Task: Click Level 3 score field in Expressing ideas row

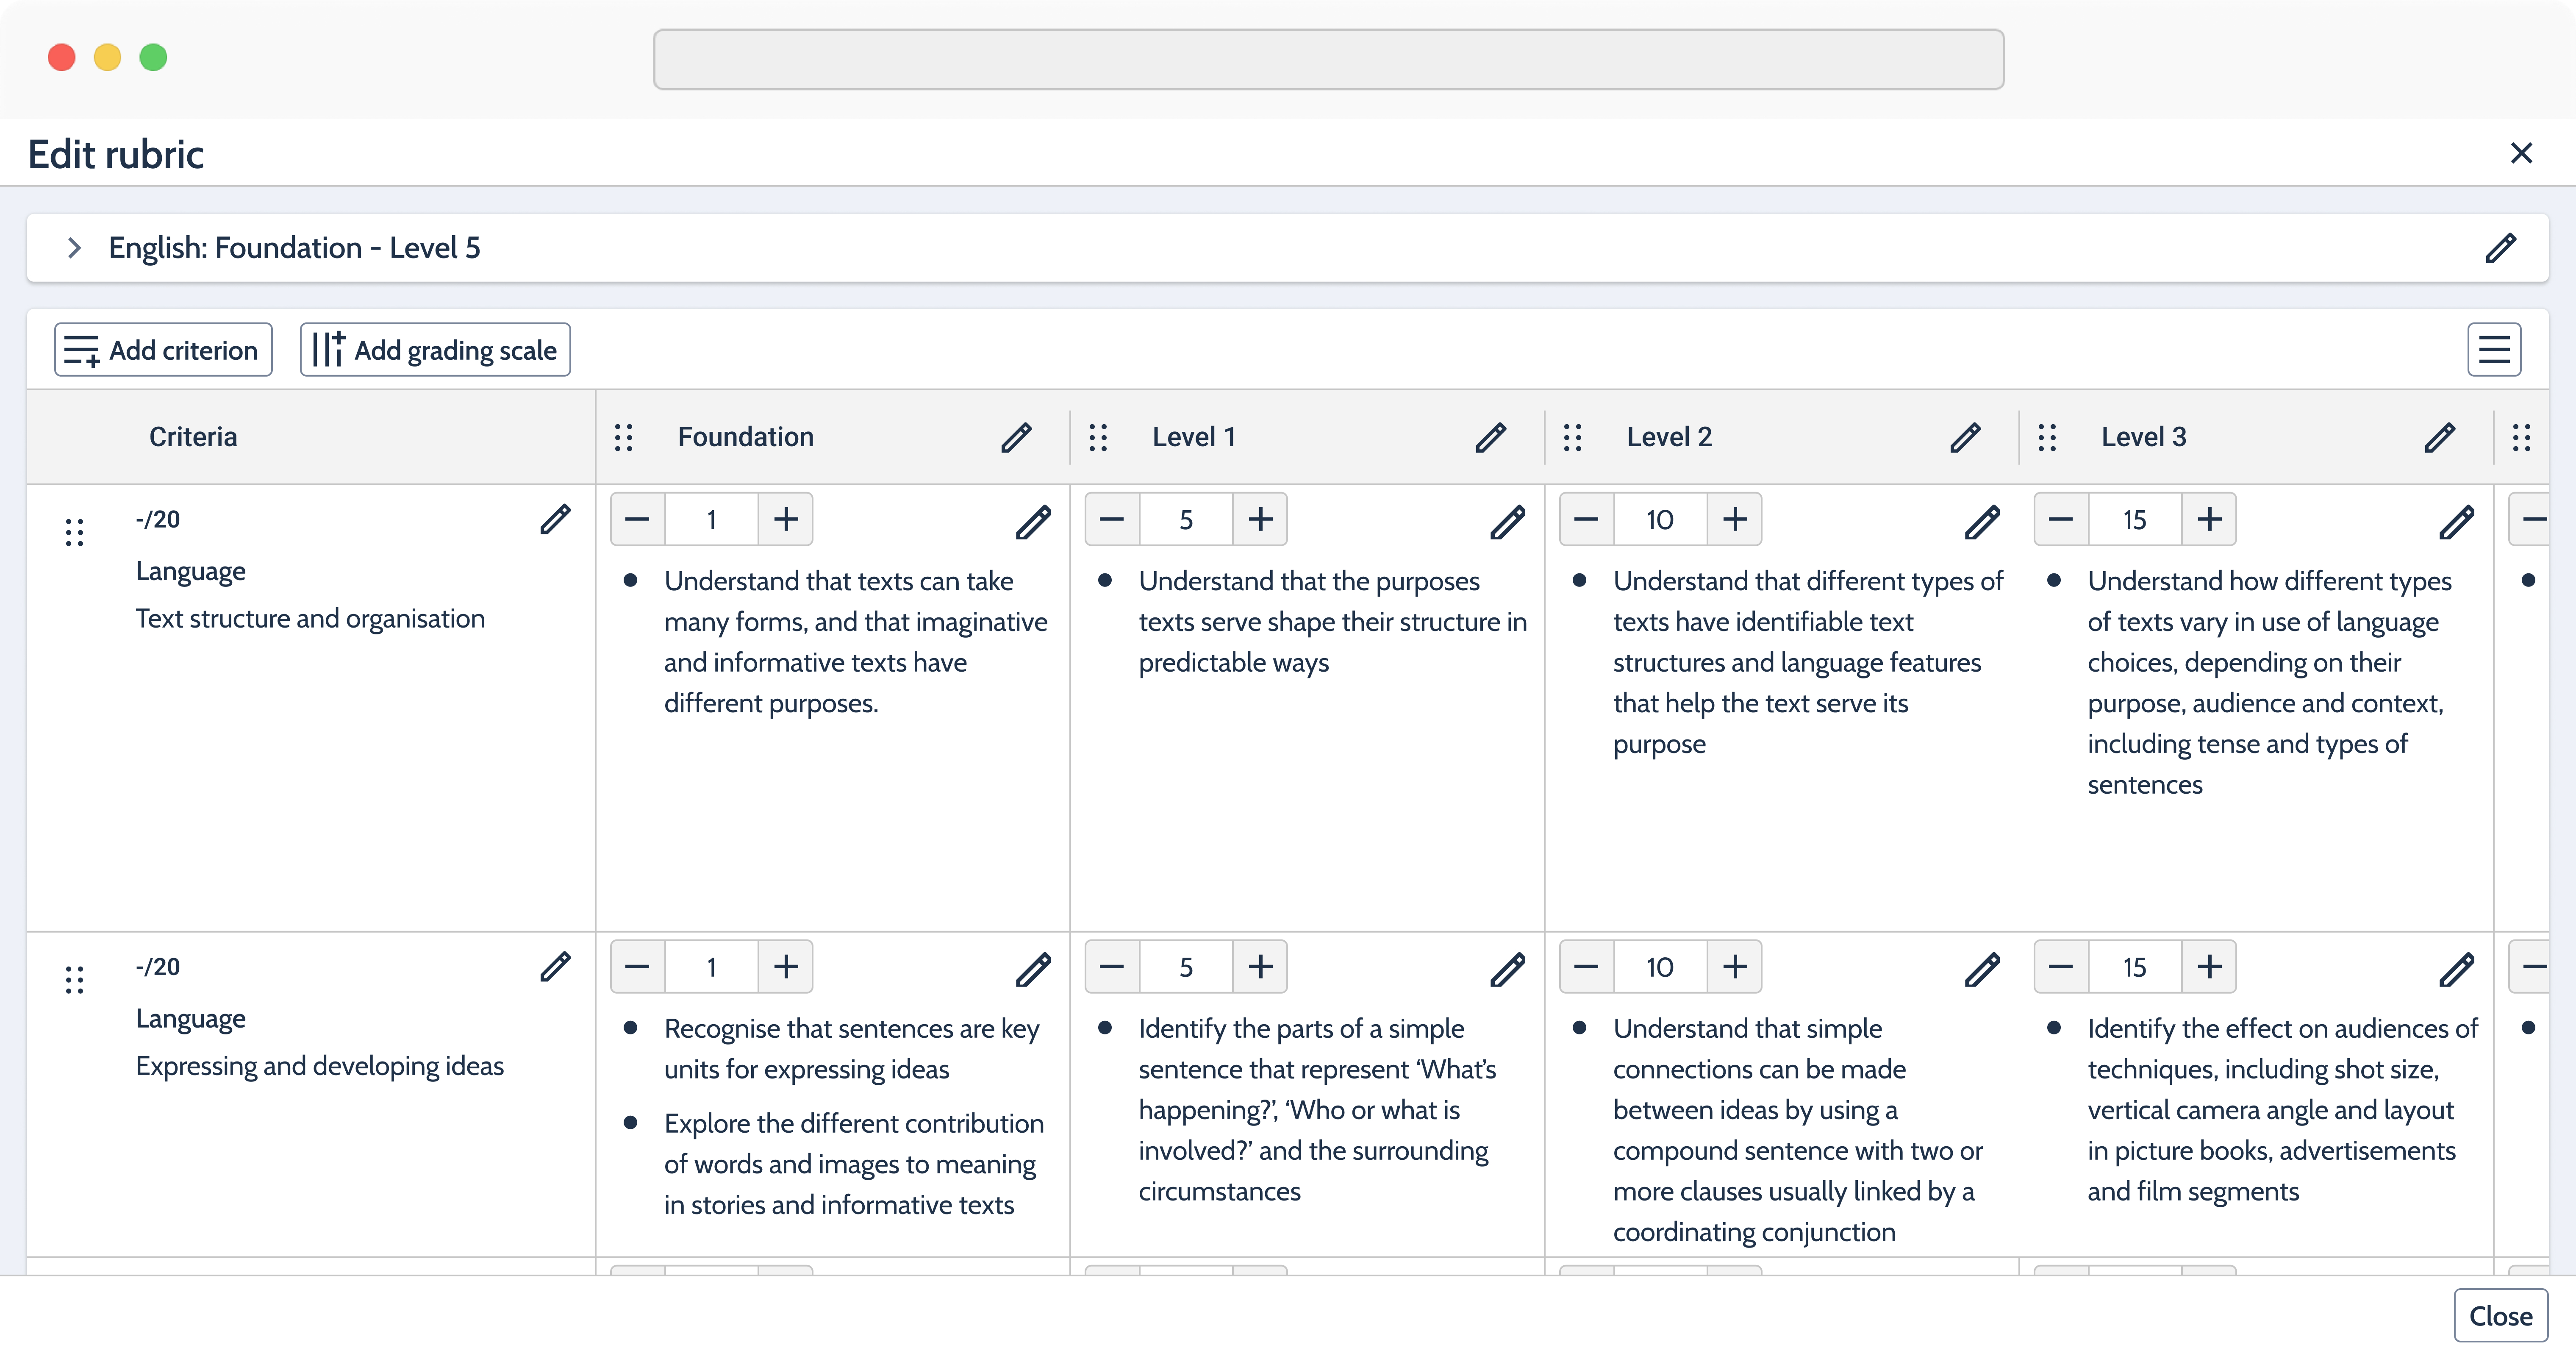Action: click(2135, 966)
